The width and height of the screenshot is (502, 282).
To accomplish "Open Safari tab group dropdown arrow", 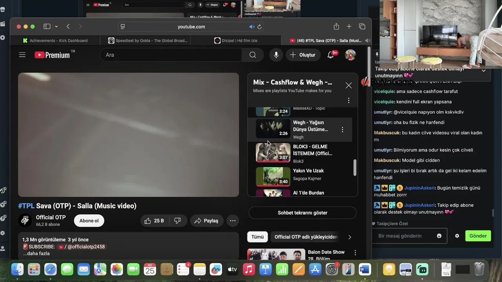I will coord(56,27).
